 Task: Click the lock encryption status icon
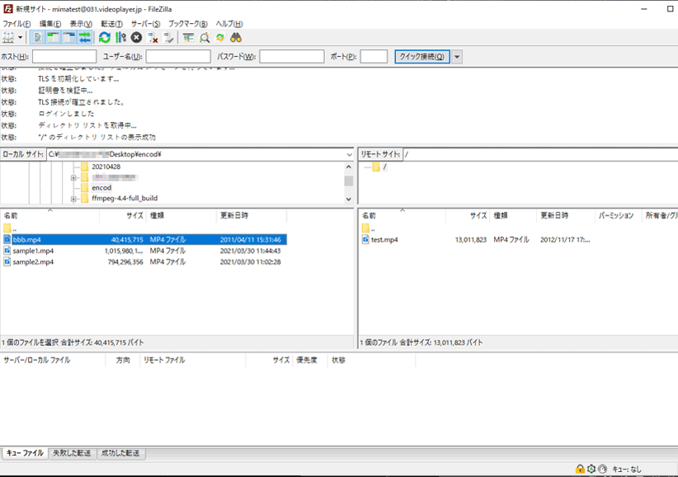(580, 469)
